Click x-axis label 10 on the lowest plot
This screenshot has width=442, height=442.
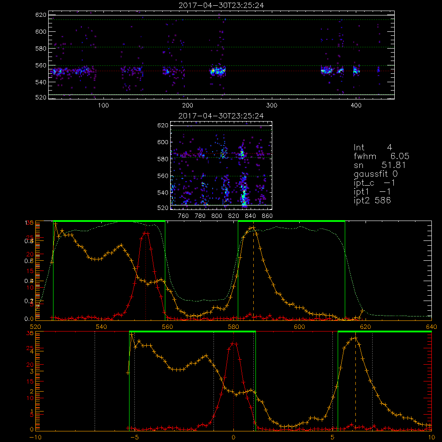(x=431, y=437)
